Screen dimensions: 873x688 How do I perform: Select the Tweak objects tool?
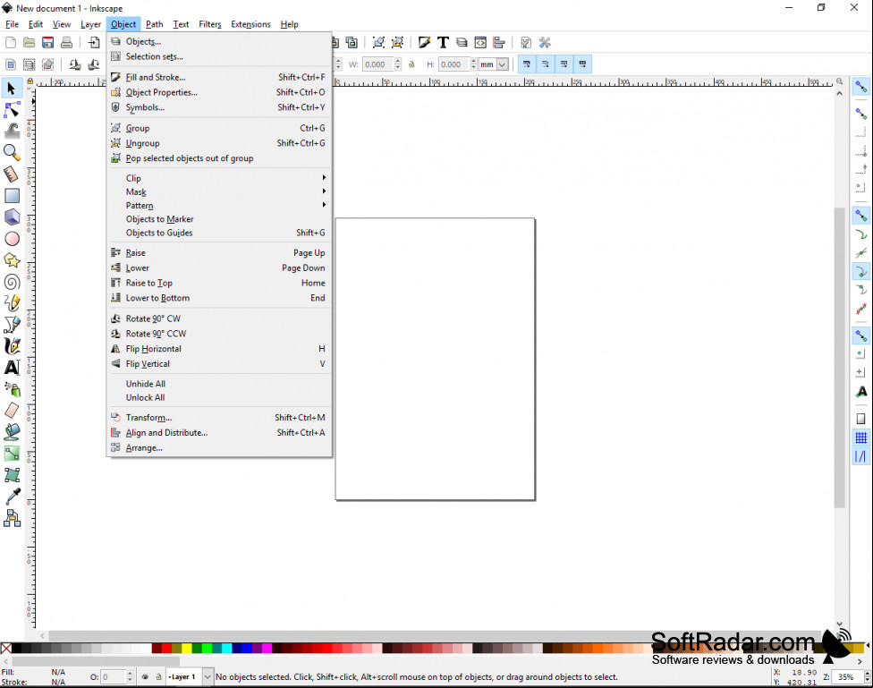12,131
